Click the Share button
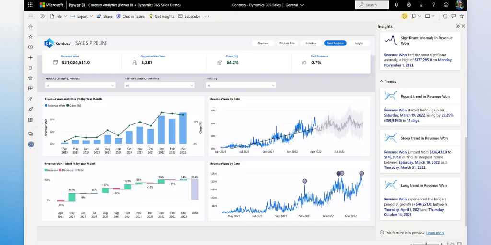Viewport: 491px width, 245px height. coord(104,16)
